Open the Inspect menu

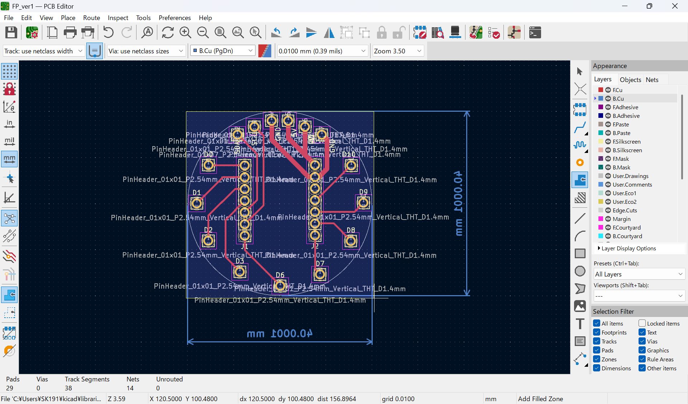[118, 18]
